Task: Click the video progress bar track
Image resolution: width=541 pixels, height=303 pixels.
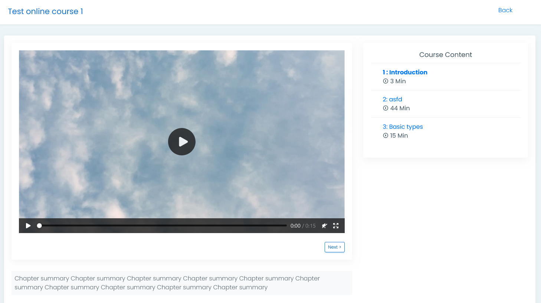Action: [x=163, y=226]
